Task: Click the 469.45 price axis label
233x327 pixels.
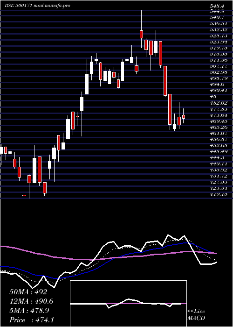Action: tap(218, 121)
